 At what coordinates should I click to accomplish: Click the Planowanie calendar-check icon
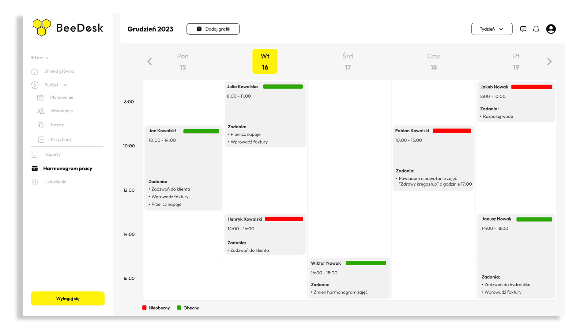[40, 97]
